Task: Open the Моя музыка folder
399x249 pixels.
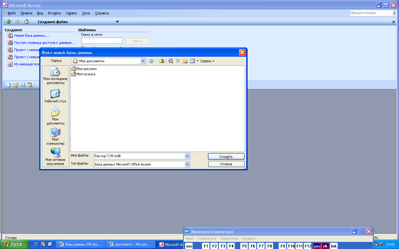Action: tap(83, 74)
